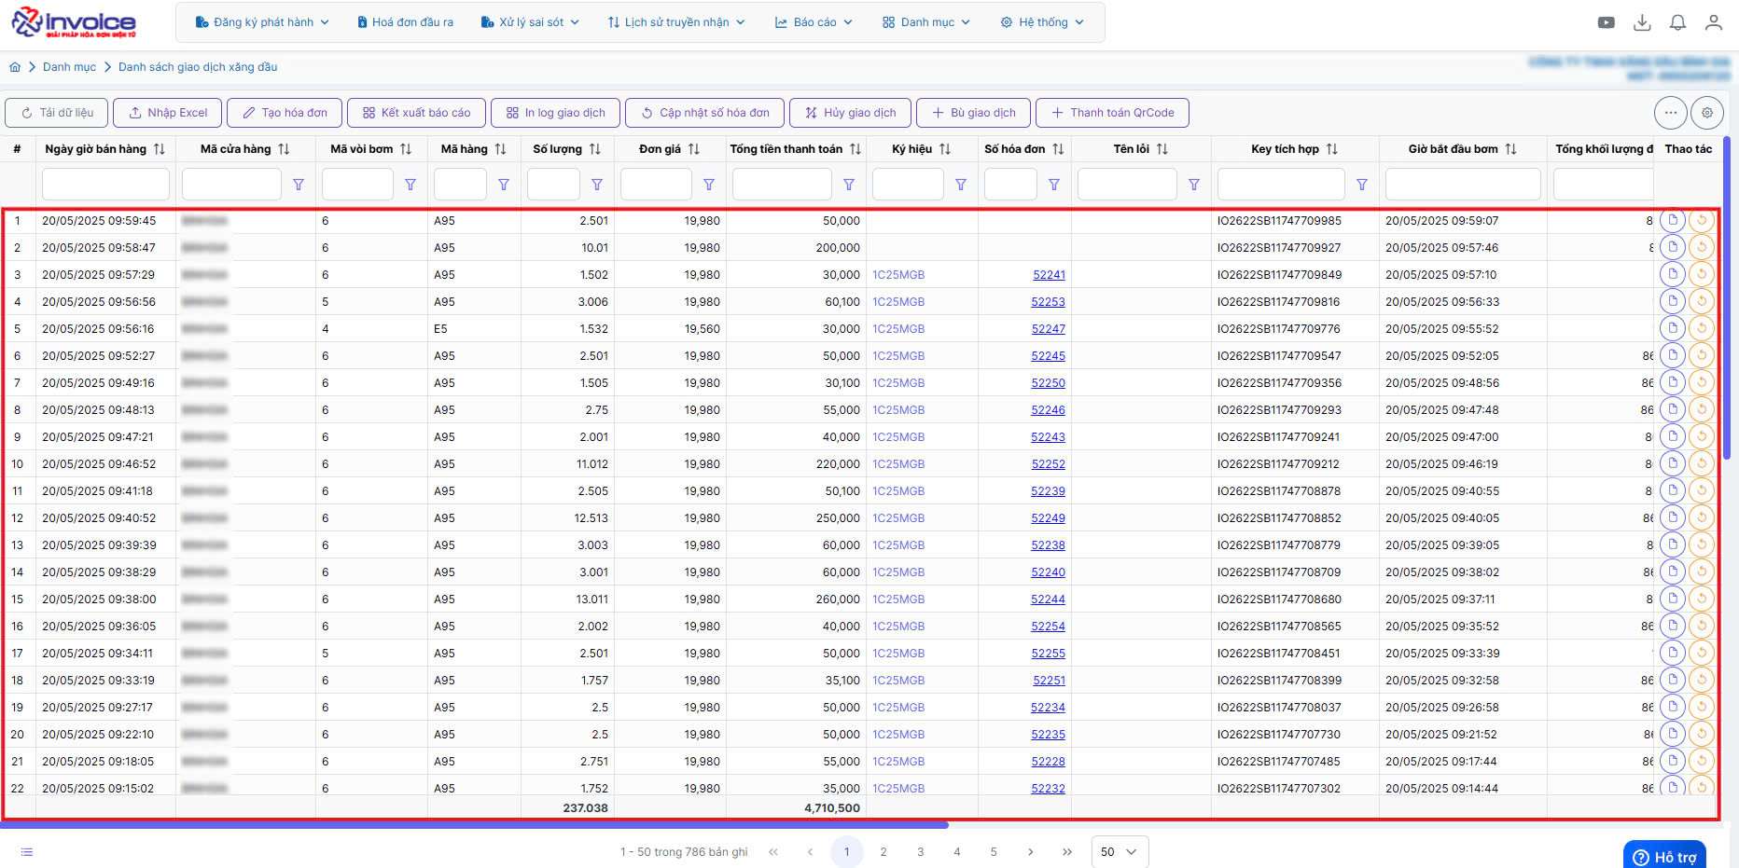
Task: Open the user account icon
Action: coord(1713,22)
